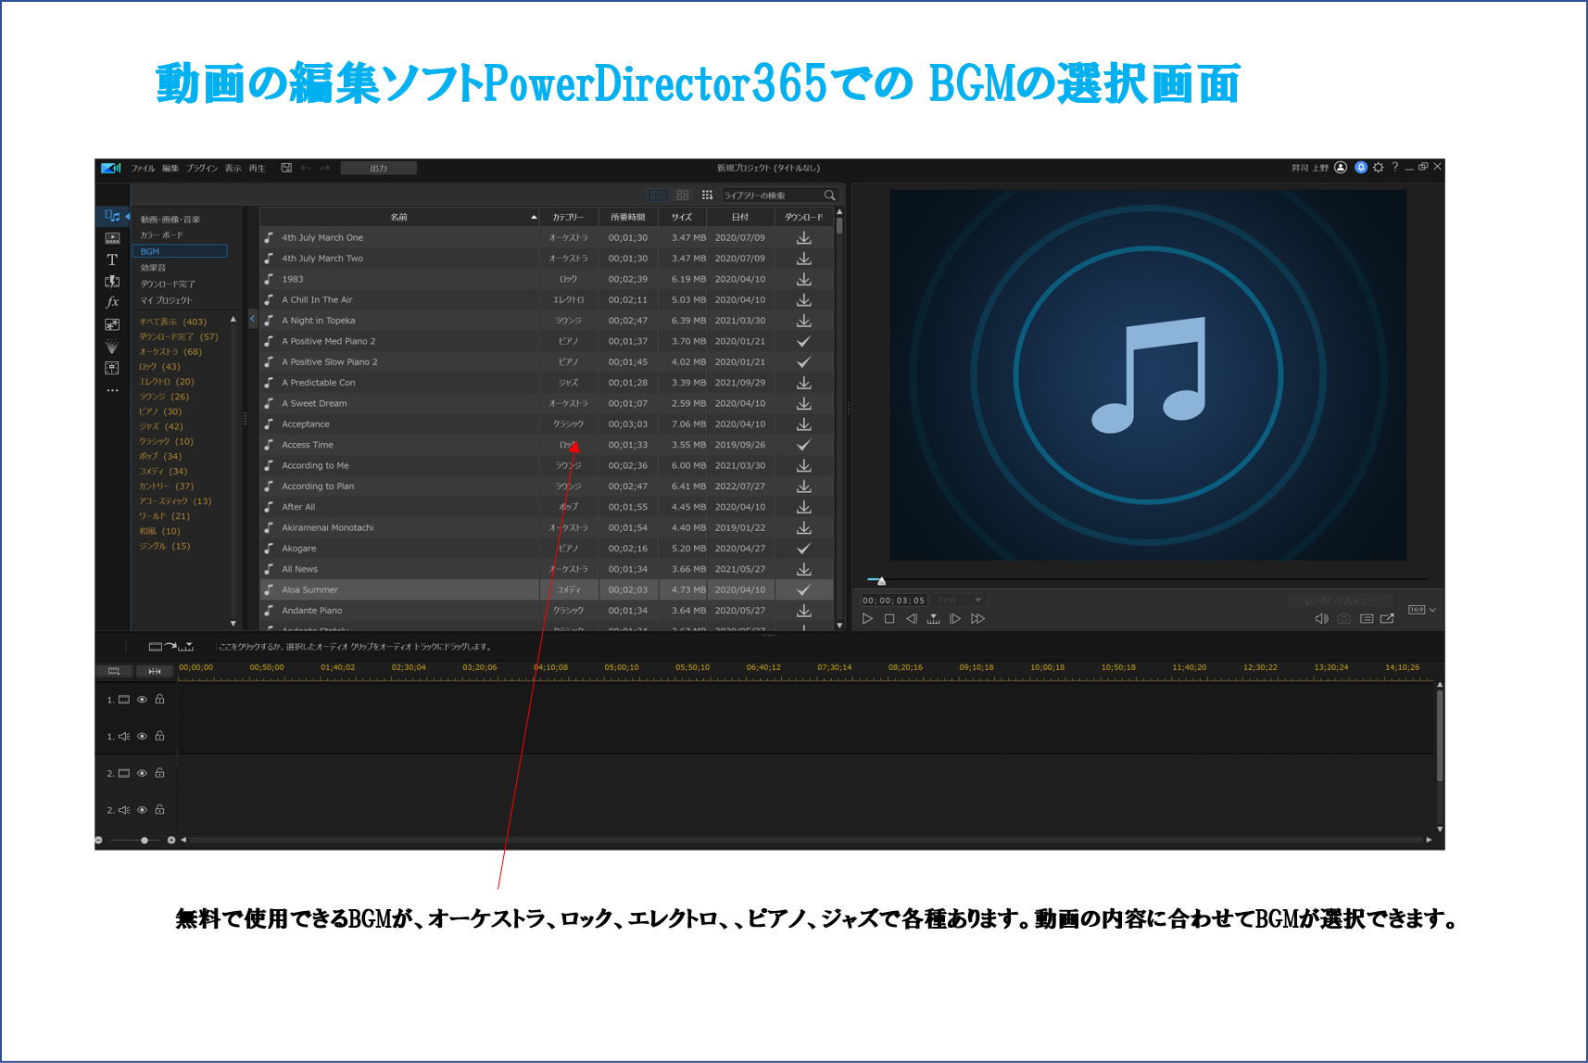Image resolution: width=1588 pixels, height=1063 pixels.
Task: Lock video track 2
Action: click(159, 773)
